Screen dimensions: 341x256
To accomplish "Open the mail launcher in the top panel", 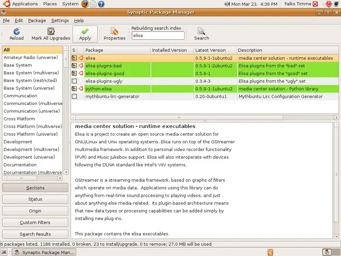I will (93, 4).
